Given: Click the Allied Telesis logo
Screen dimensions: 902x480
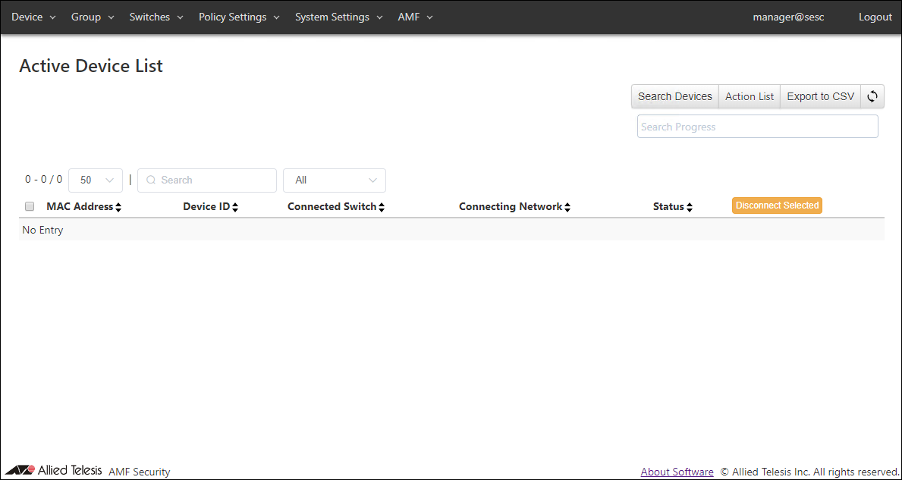Looking at the screenshot, I should 53,470.
